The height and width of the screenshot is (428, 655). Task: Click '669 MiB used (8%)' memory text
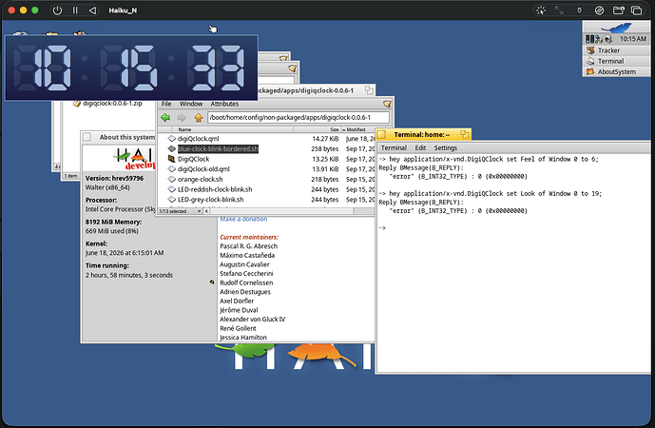[x=111, y=231]
